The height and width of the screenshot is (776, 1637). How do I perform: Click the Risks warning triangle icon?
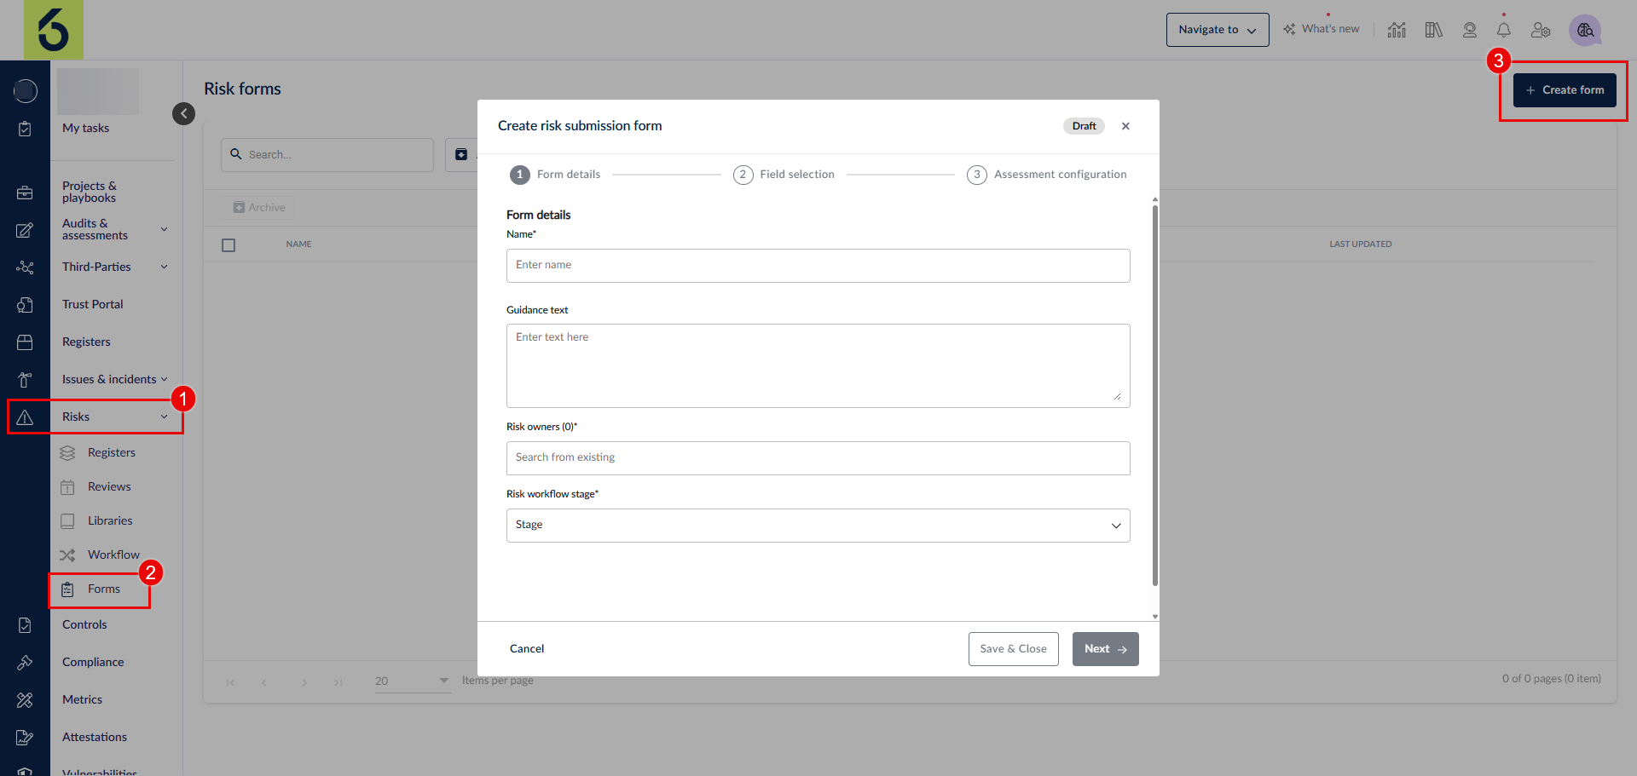25,417
